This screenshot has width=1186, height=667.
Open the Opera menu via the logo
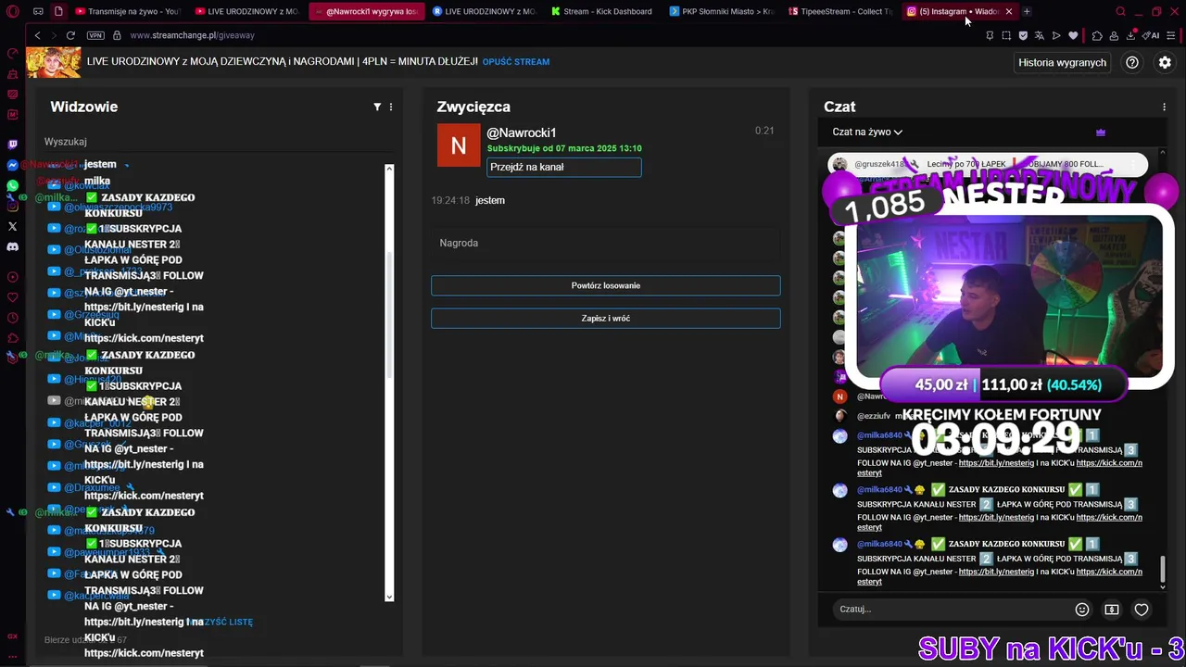[12, 12]
